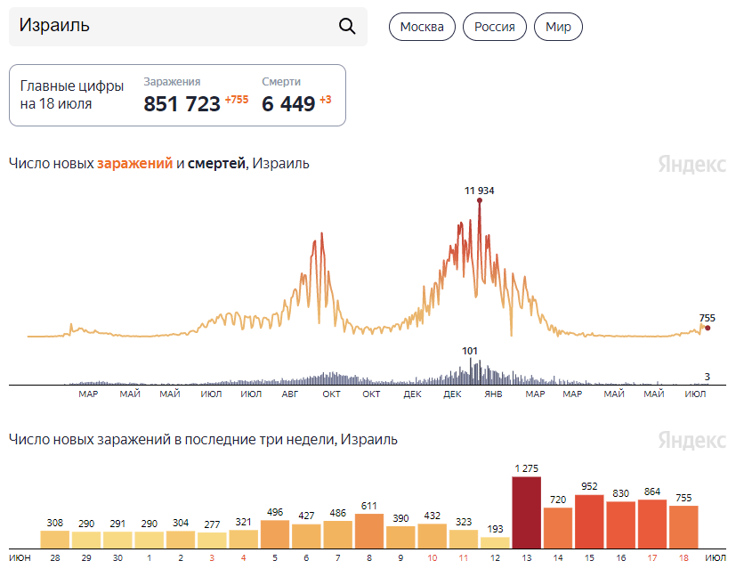Click the bold смертей word in chart title
This screenshot has height=577, width=736.
[x=215, y=164]
